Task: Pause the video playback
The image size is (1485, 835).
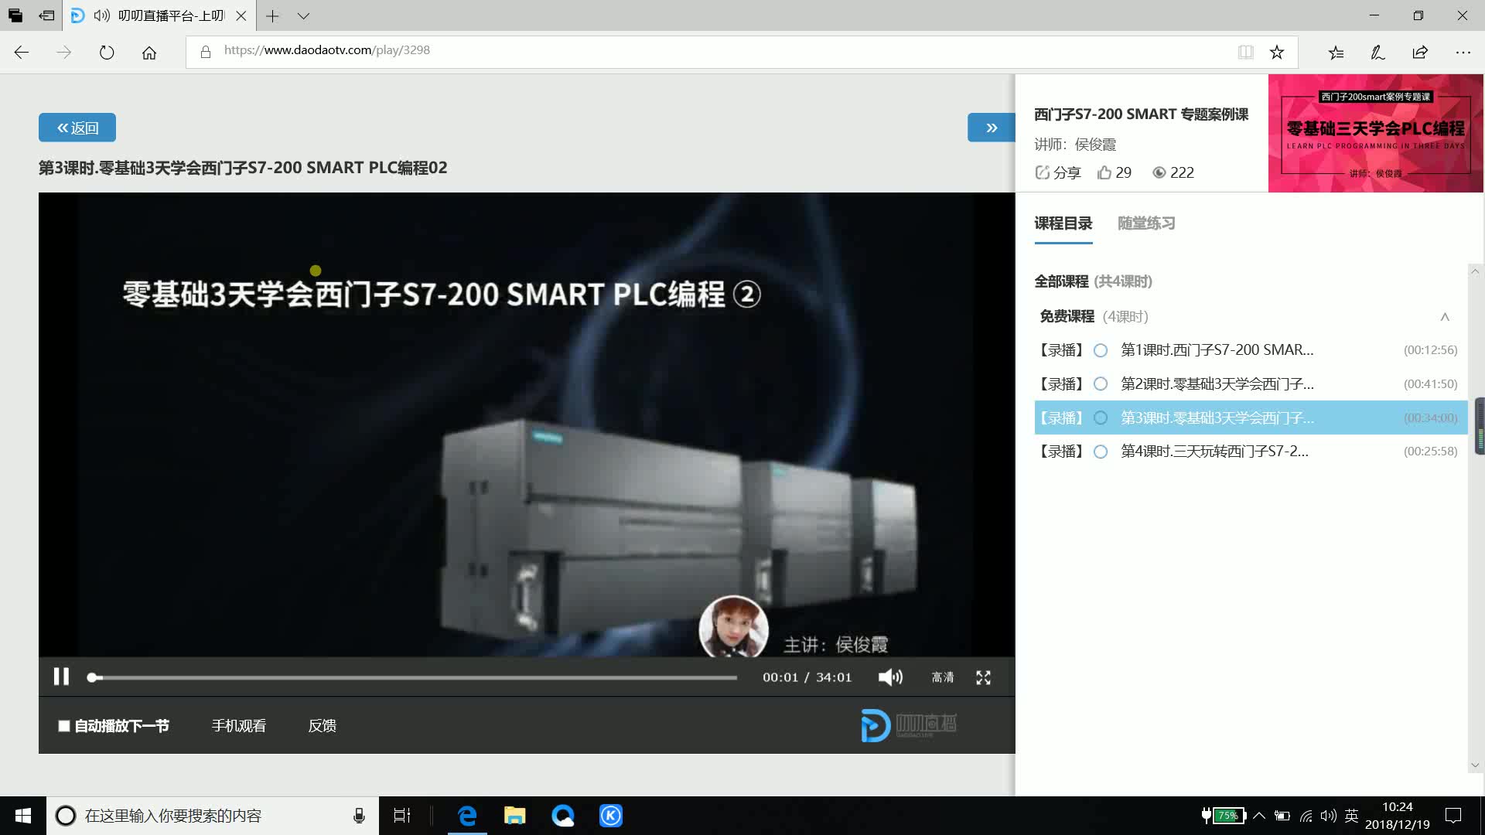Action: (61, 677)
